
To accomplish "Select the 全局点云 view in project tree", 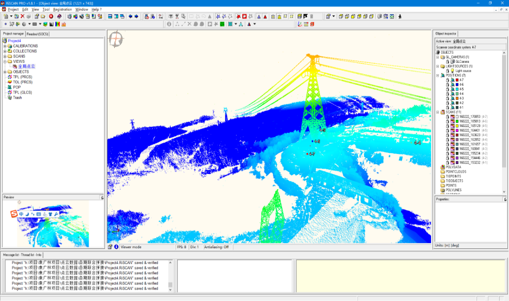I will (26, 66).
